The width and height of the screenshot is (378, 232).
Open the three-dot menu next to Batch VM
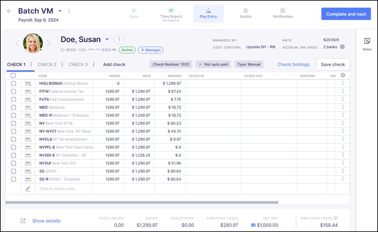tap(69, 11)
